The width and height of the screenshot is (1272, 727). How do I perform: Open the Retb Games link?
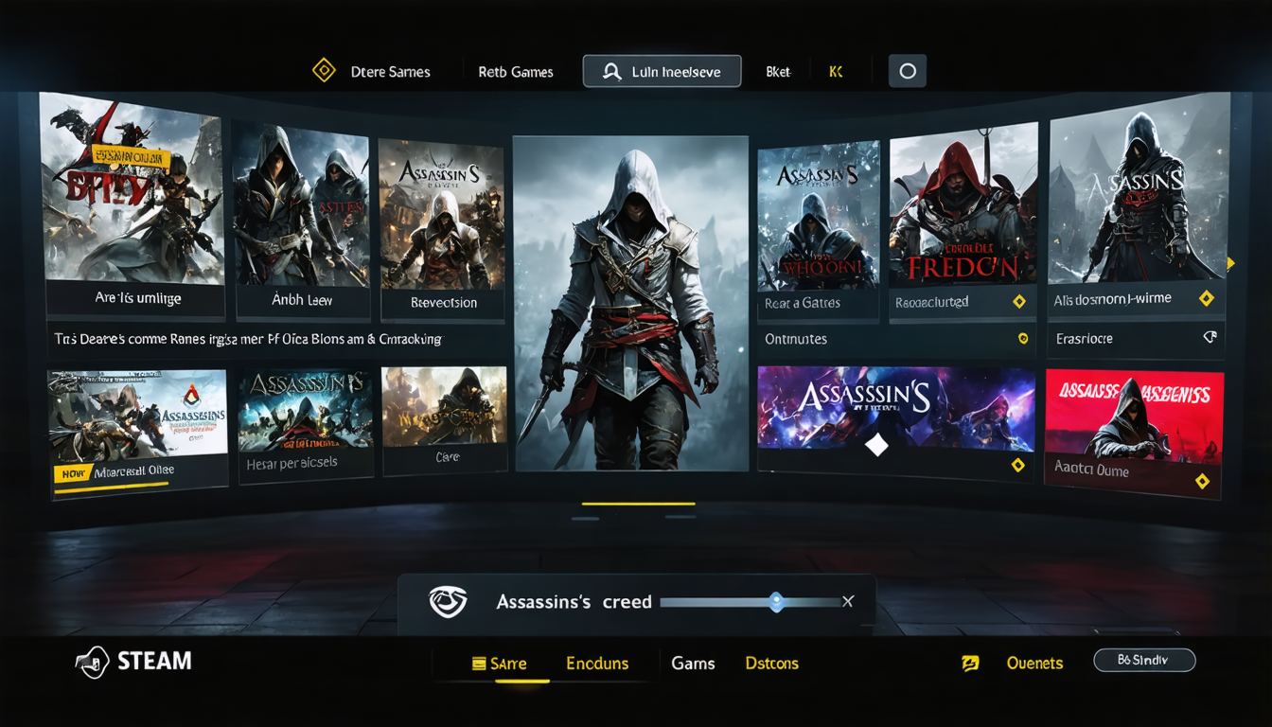516,71
